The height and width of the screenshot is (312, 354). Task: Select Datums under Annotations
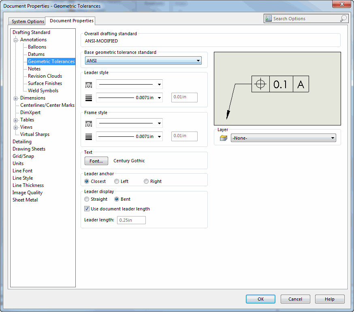click(x=36, y=54)
